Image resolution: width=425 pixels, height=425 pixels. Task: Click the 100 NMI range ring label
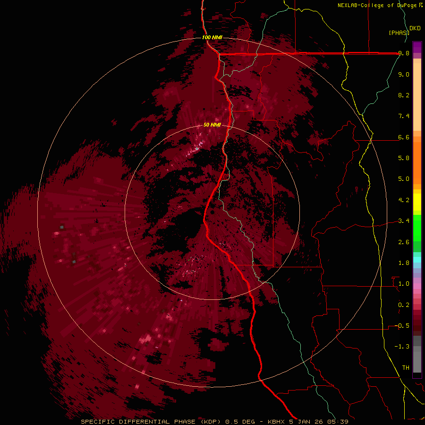click(x=212, y=37)
